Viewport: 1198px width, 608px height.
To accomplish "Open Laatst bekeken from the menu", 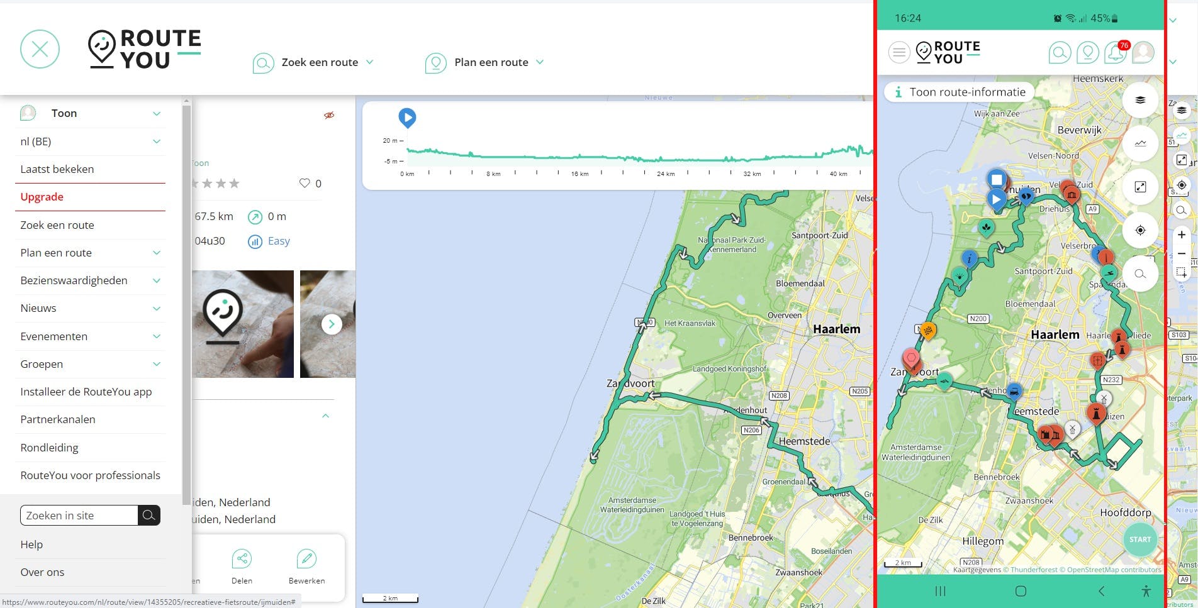I will 57,169.
